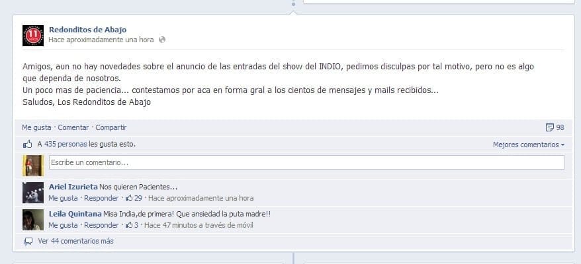The image size is (581, 264).
Task: Click the thumbs-up icon beside 435 personas
Action: click(x=28, y=144)
